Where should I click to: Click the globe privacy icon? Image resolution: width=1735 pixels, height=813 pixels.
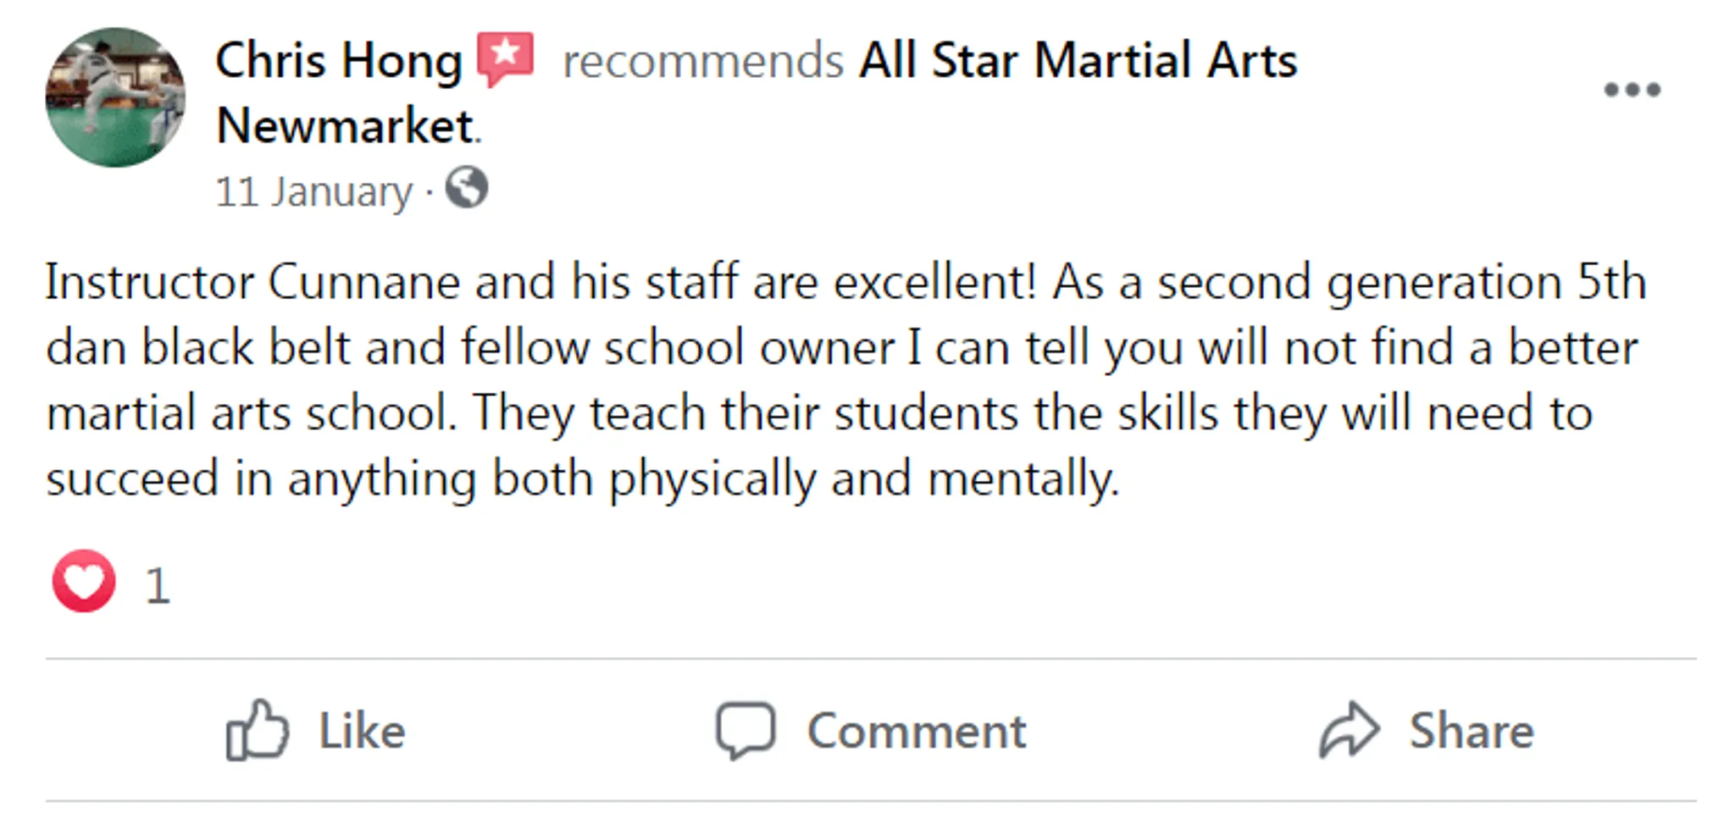coord(468,190)
